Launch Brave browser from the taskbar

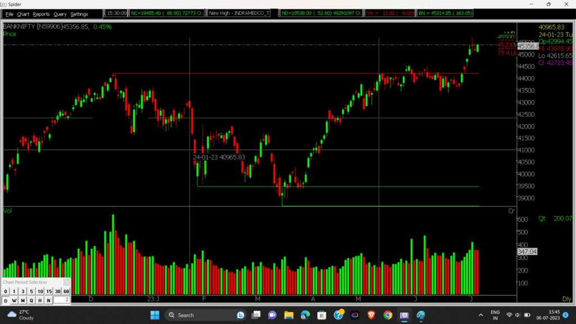tap(371, 315)
